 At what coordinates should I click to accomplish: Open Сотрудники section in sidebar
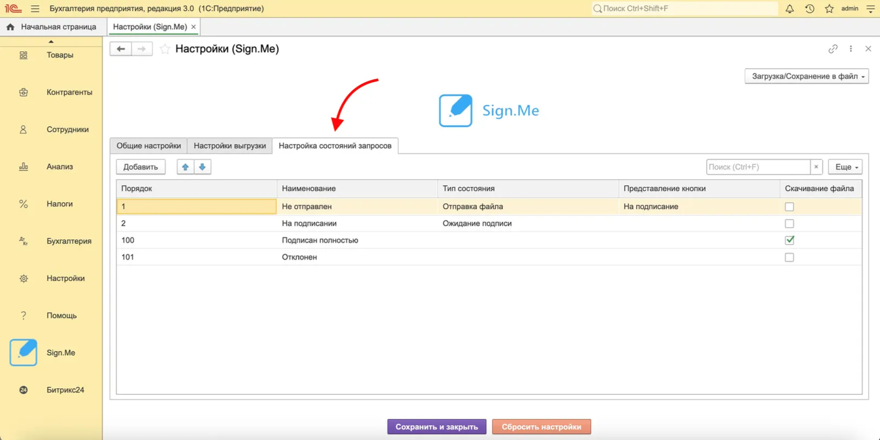coord(51,130)
